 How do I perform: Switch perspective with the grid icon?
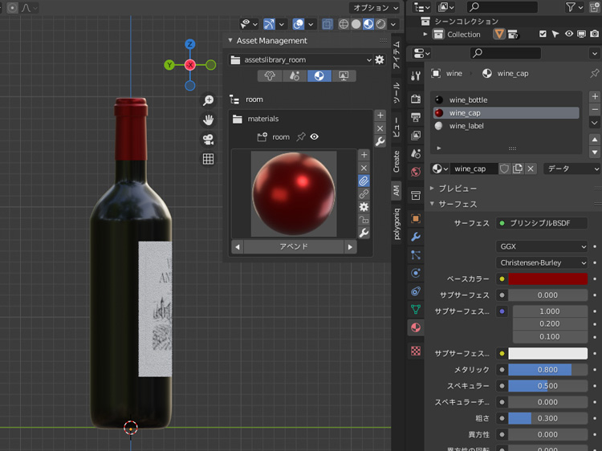[x=208, y=159]
